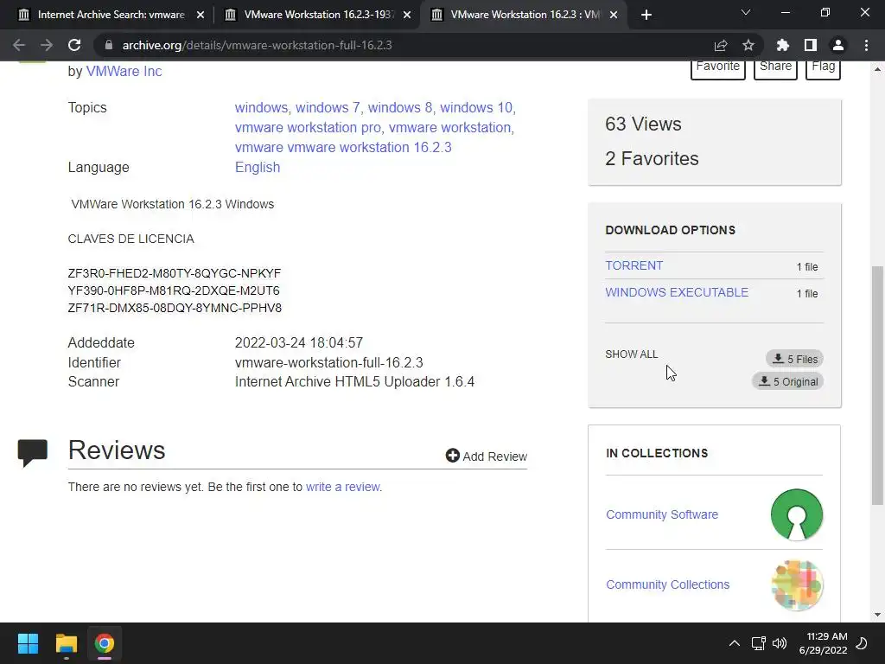Click license key YF390-0HF8P-M81RQ-2DXQE-M2UT6

point(174,290)
